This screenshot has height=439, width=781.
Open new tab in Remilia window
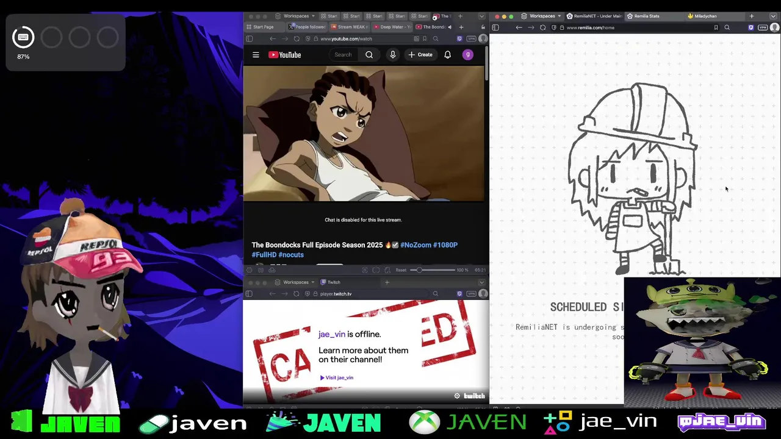(x=752, y=16)
